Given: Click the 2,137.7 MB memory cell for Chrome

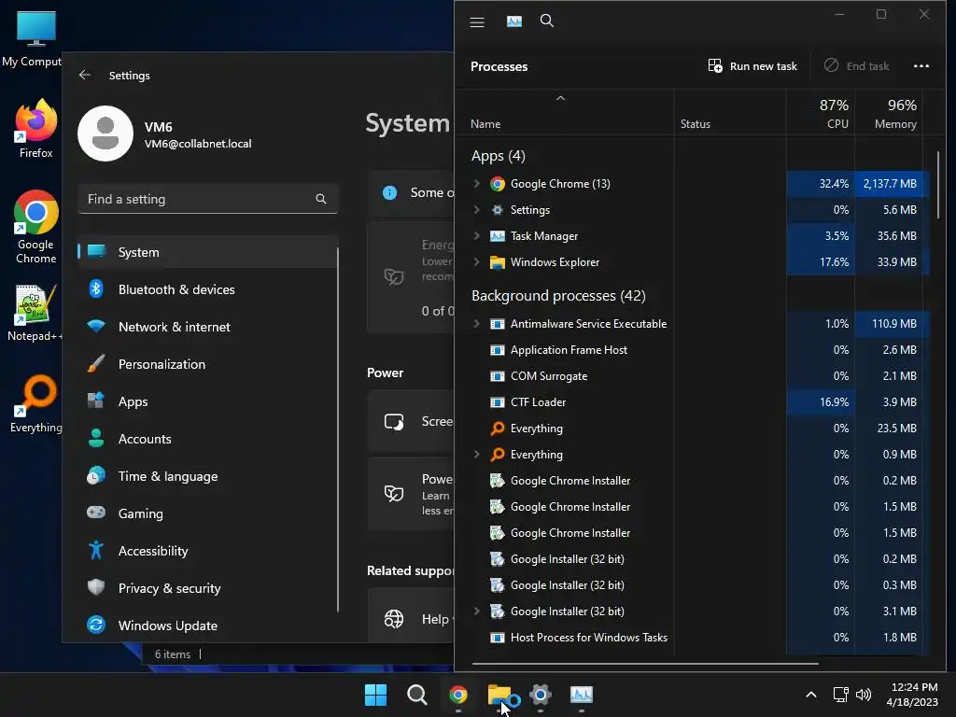Looking at the screenshot, I should point(890,184).
